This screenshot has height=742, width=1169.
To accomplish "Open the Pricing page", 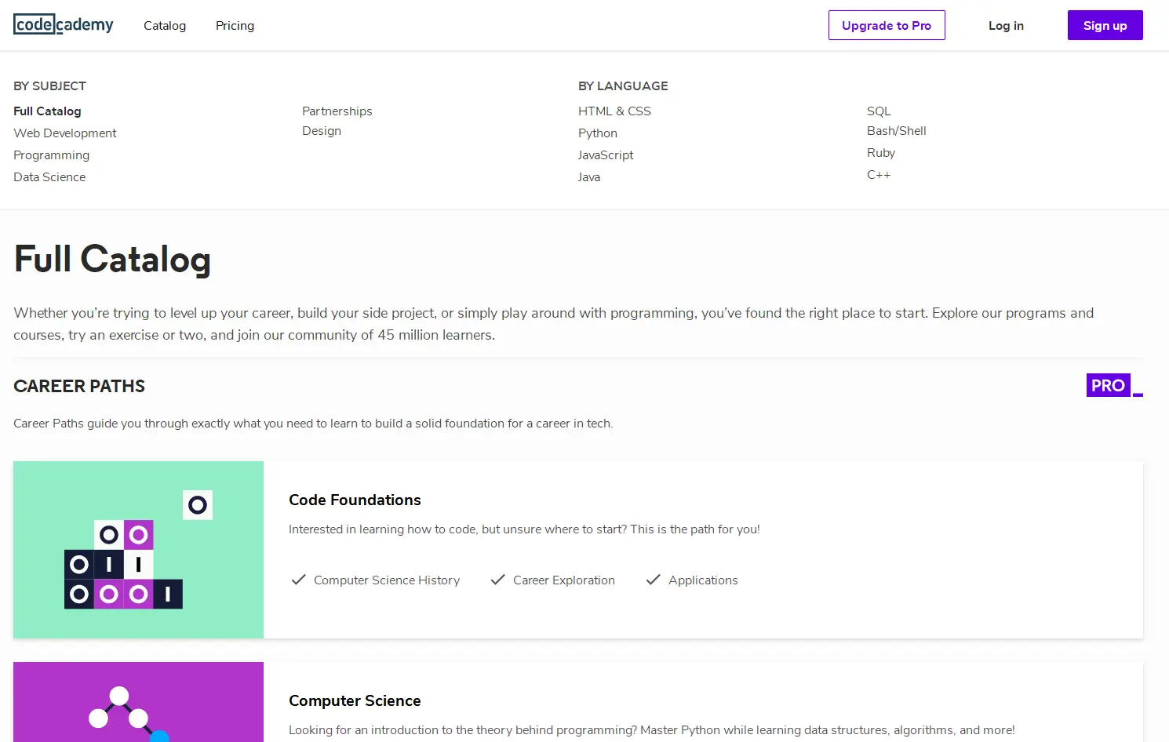I will point(235,25).
